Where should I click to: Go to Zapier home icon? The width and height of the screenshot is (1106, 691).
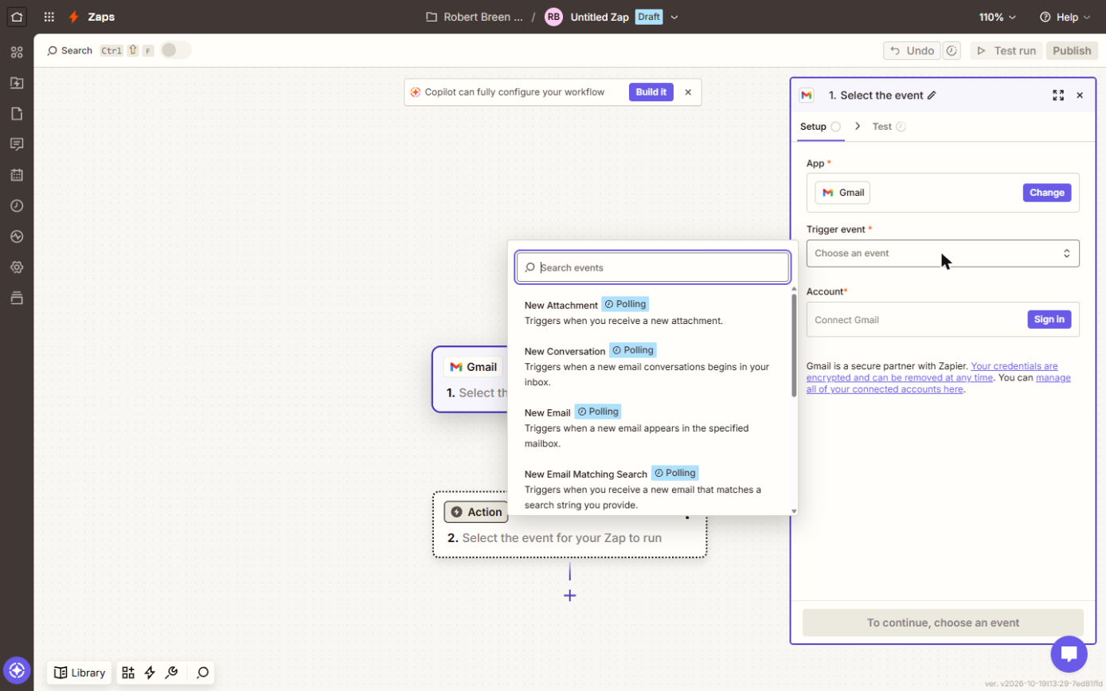(x=17, y=17)
